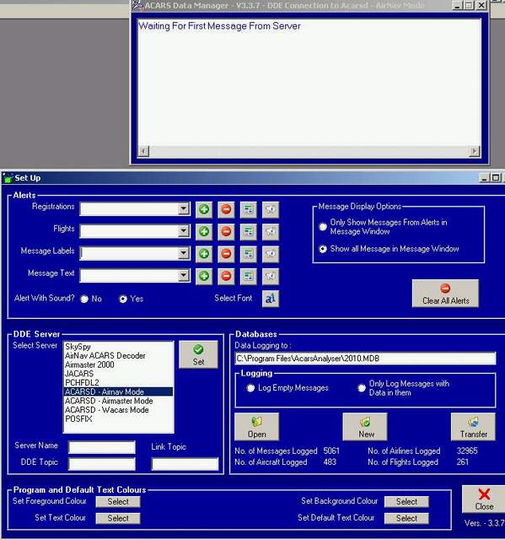Viewport: 505px width, 540px height.
Task: Expand the Registrations dropdown
Action: coord(184,208)
